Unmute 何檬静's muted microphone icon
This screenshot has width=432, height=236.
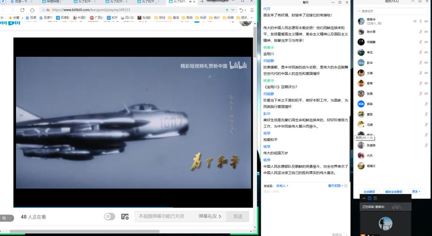click(x=421, y=42)
